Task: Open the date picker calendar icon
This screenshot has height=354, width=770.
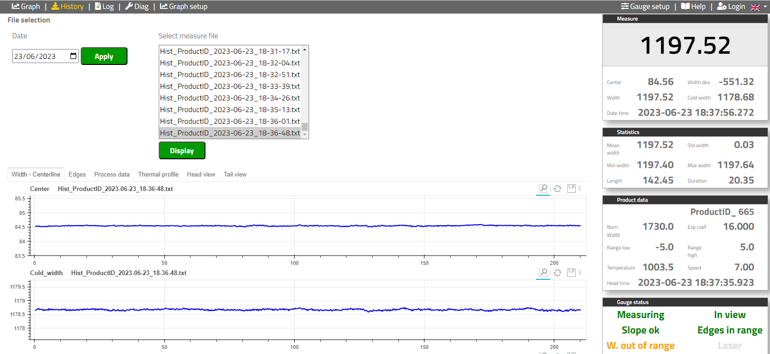Action: pos(73,56)
